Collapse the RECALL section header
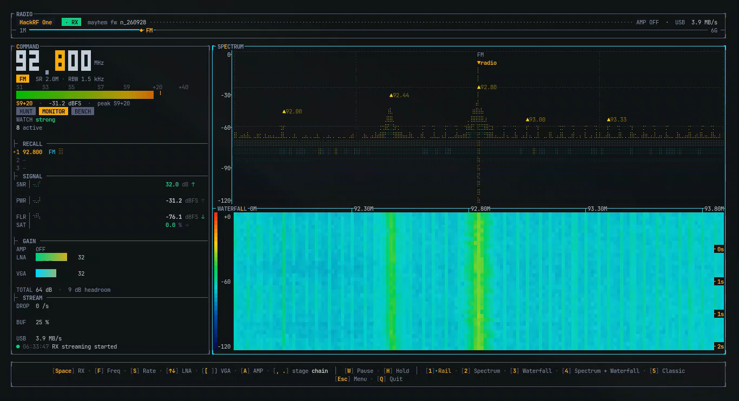 32,144
